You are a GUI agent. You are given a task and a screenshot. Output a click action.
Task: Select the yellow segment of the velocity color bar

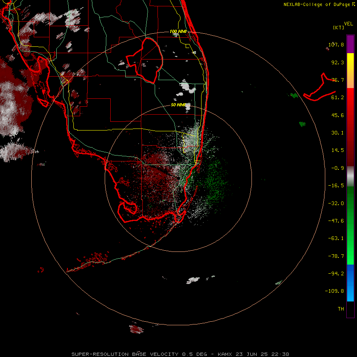coord(350,71)
